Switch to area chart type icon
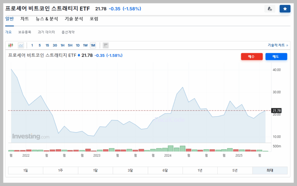The image size is (297, 186). click(x=21, y=45)
